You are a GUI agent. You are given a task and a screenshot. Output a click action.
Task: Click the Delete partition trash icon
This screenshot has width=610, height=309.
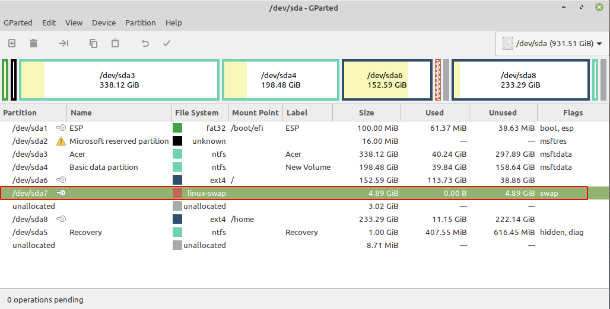click(x=33, y=43)
